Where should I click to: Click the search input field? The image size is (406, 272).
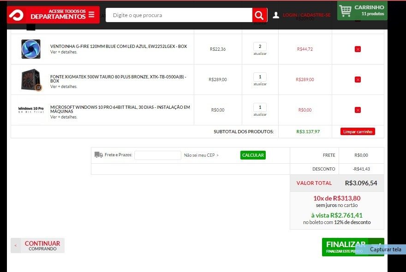point(179,15)
